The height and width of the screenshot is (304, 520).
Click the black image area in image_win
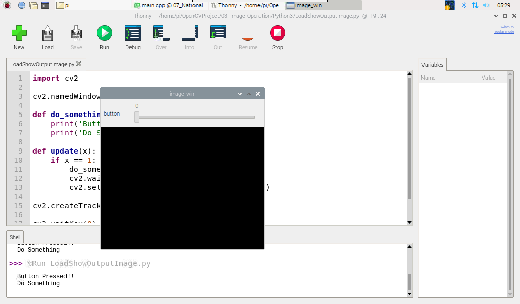[182, 188]
